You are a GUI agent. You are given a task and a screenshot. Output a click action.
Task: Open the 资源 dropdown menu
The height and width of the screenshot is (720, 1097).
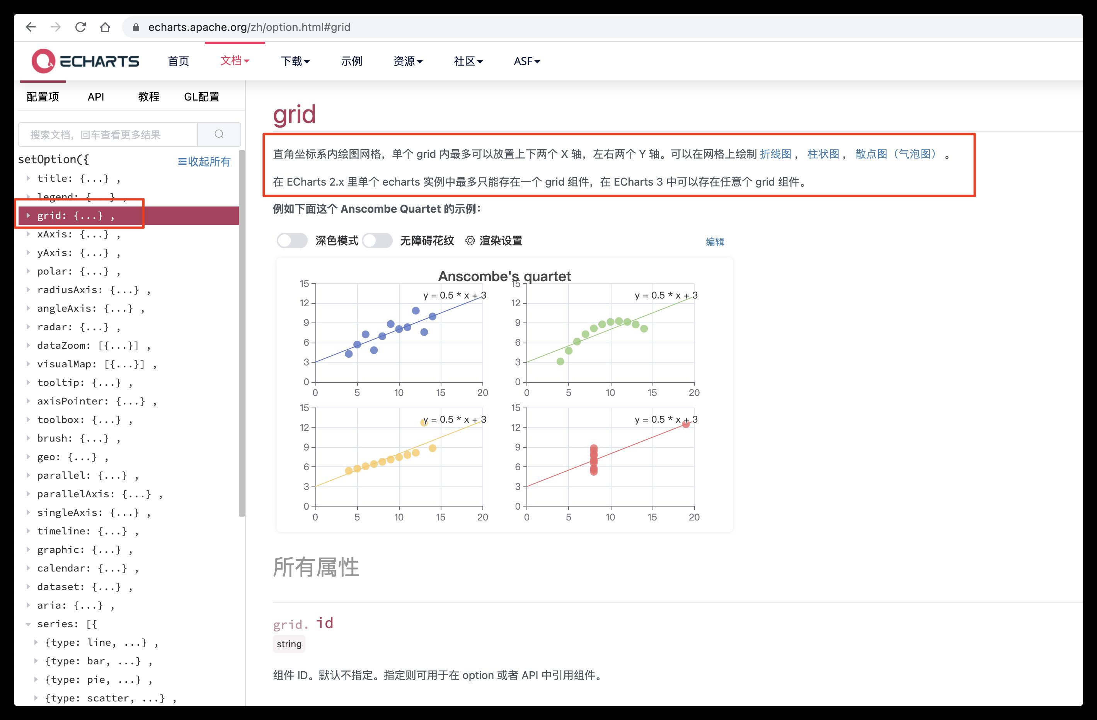pos(408,61)
